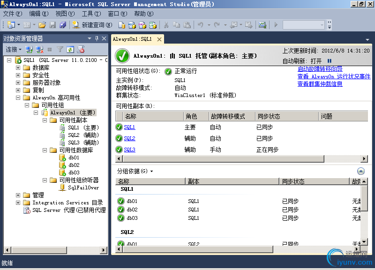Image resolution: width=375 pixels, height=270 pixels.
Task: Collapse the dashboard group section arrow
Action: [360, 171]
